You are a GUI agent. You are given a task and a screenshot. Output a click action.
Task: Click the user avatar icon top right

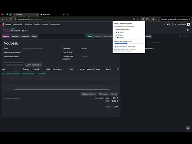pos(188,24)
